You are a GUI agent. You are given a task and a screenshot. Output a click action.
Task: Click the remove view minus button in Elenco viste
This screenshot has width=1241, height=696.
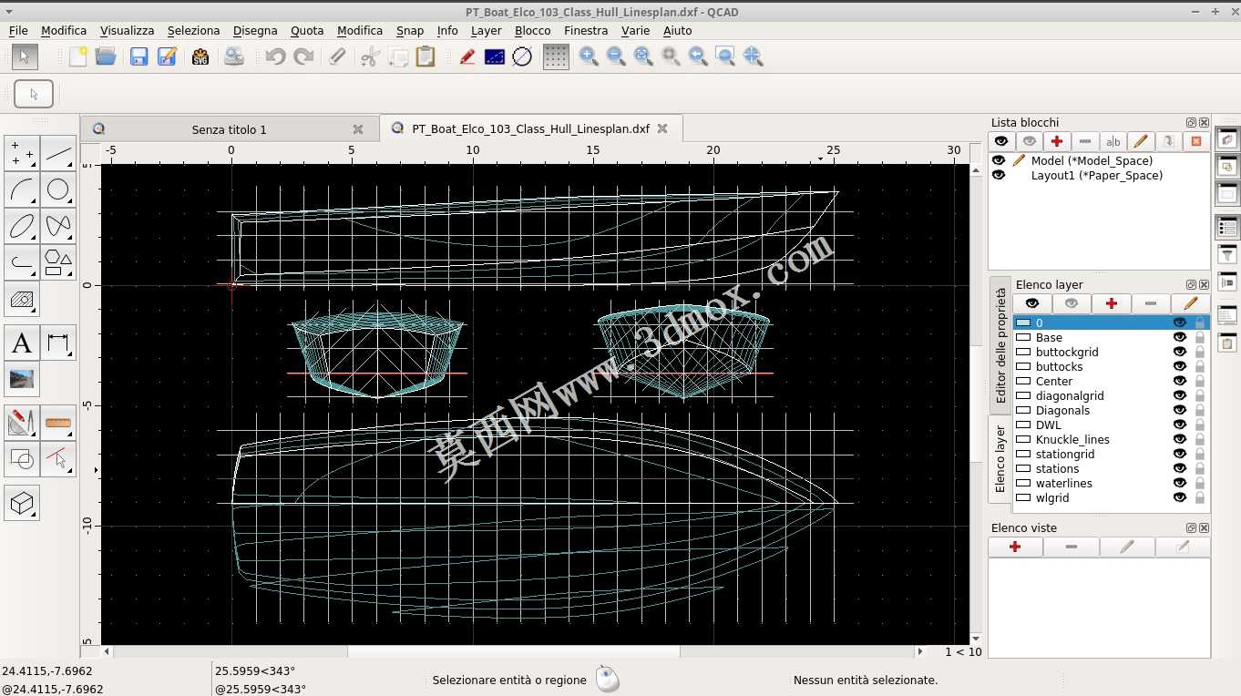point(1071,547)
